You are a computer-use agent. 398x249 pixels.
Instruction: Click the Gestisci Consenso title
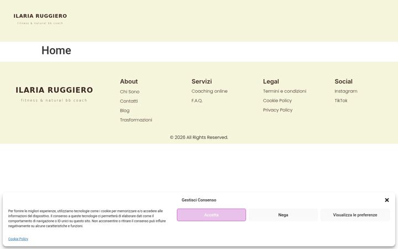[x=199, y=200]
